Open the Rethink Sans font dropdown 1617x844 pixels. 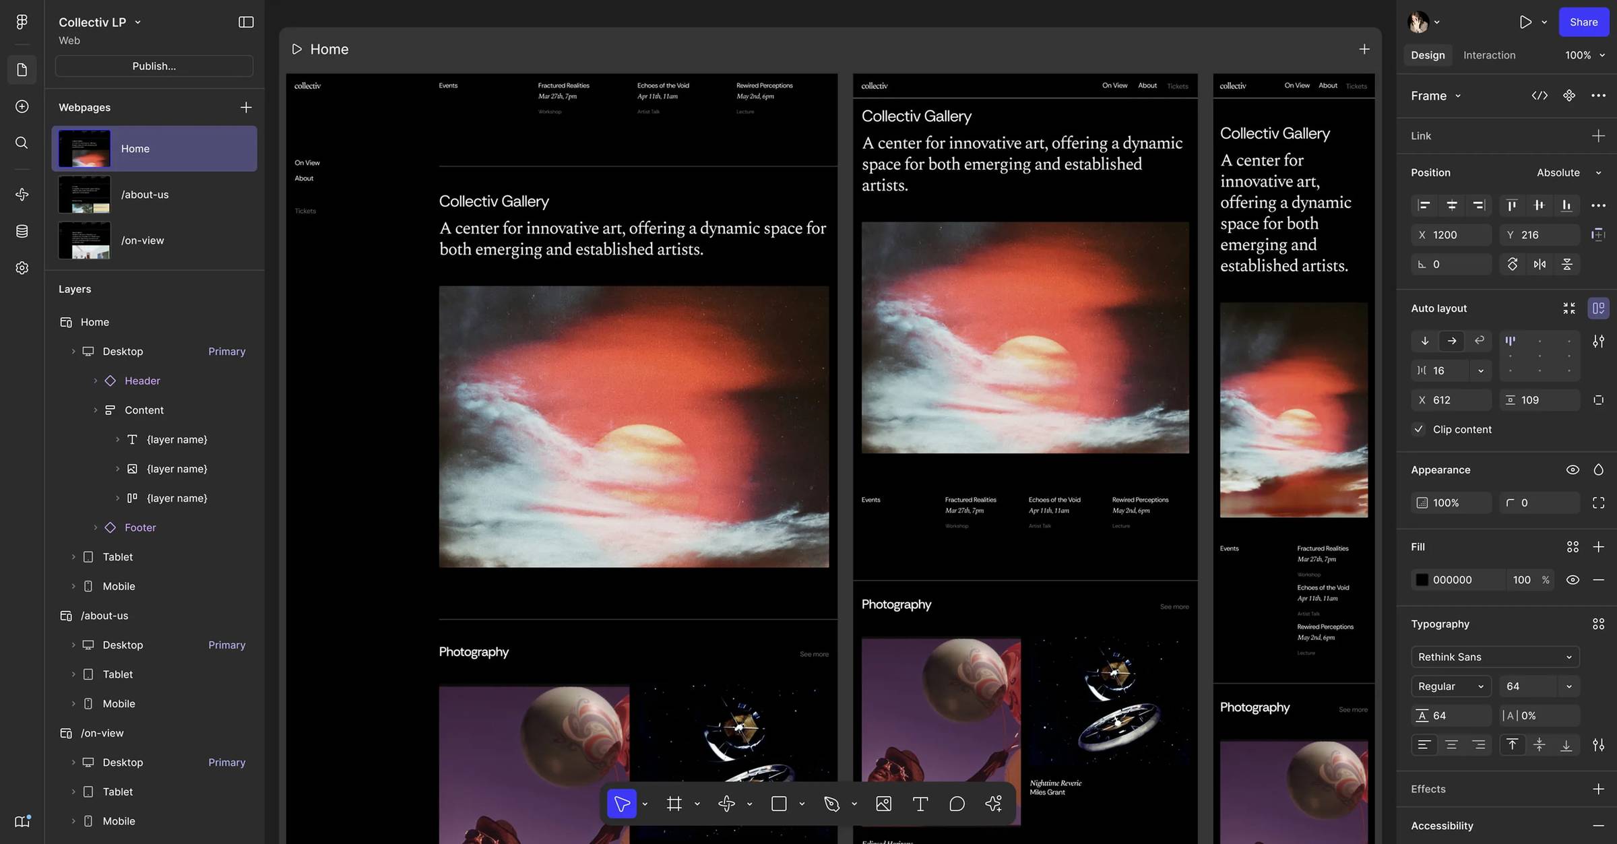[1494, 657]
